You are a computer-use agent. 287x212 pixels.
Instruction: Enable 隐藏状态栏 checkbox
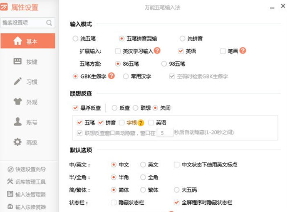[x=114, y=203]
